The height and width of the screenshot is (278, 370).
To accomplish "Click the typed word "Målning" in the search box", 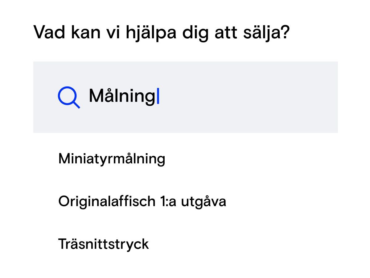I will click(x=122, y=96).
